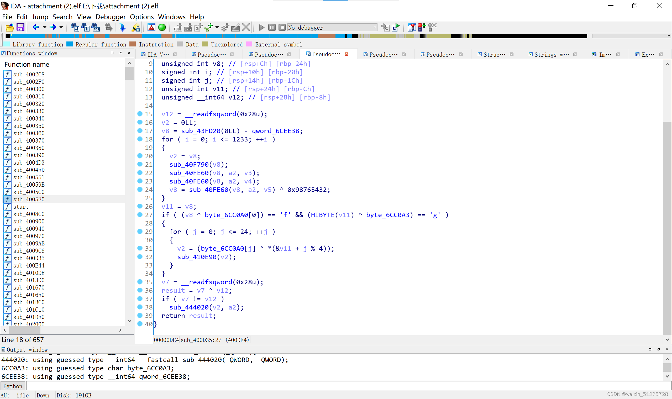
Task: Click the Unexplored legend color swatch
Action: tap(205, 44)
